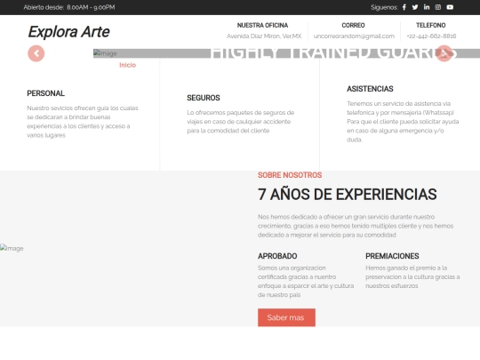This screenshot has height=360, width=480.
Task: Click the SEGUROS description paragraph
Action: coord(241,122)
